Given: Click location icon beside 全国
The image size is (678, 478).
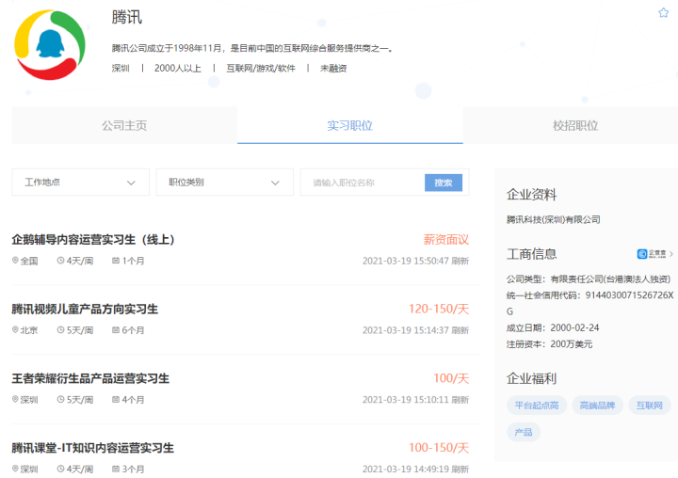Looking at the screenshot, I should click(15, 261).
